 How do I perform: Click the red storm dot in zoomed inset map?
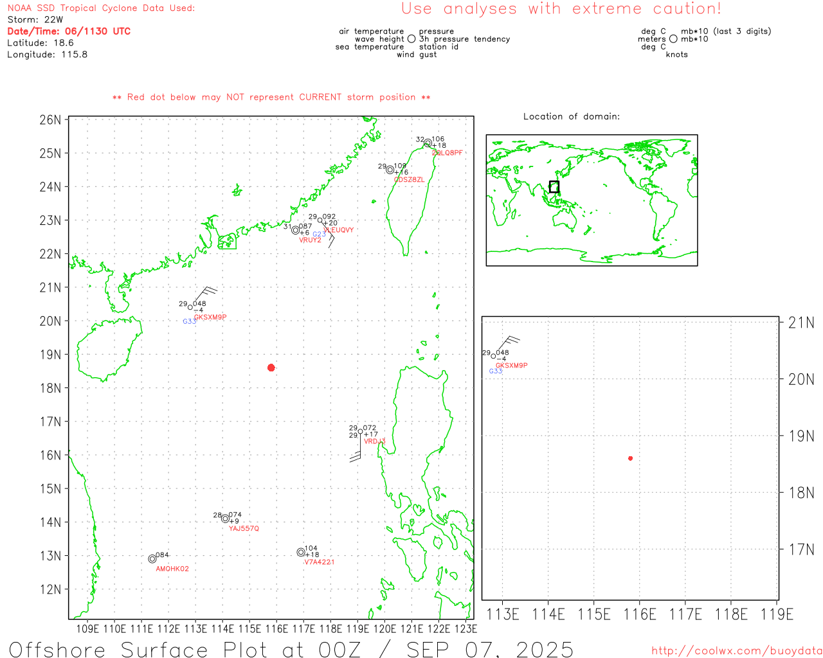(631, 458)
